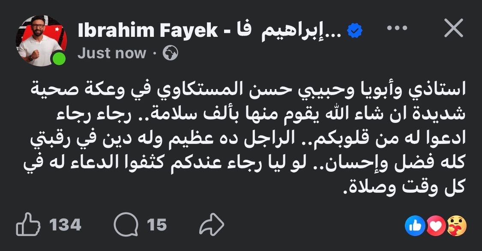Click the "Just now" timestamp

[x=112, y=54]
